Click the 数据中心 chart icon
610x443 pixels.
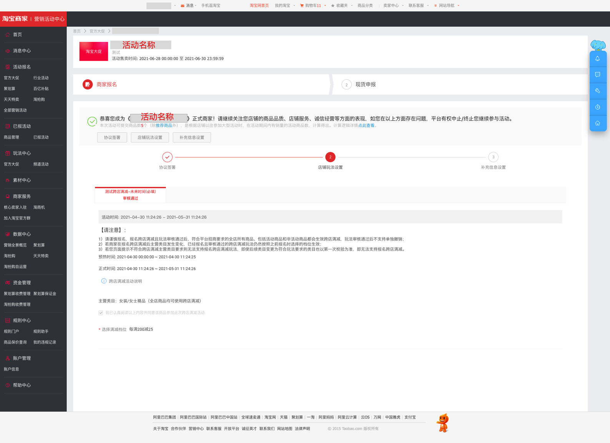(7, 234)
